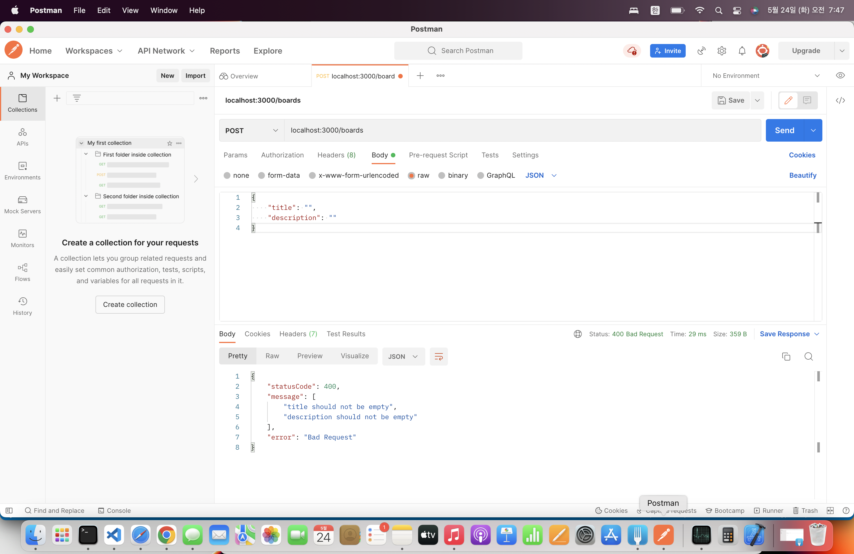
Task: Open the POST method dropdown
Action: click(x=252, y=130)
